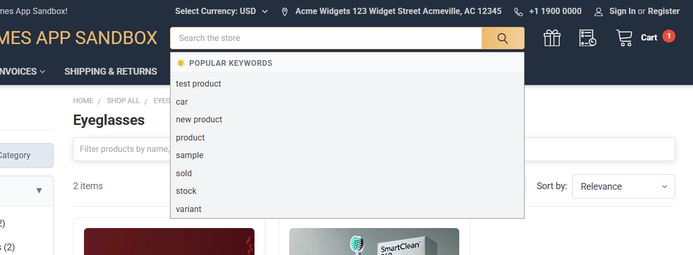Viewport: 693px width, 255px height.
Task: Click the phone icon beside +1 1900 0000
Action: 518,11
